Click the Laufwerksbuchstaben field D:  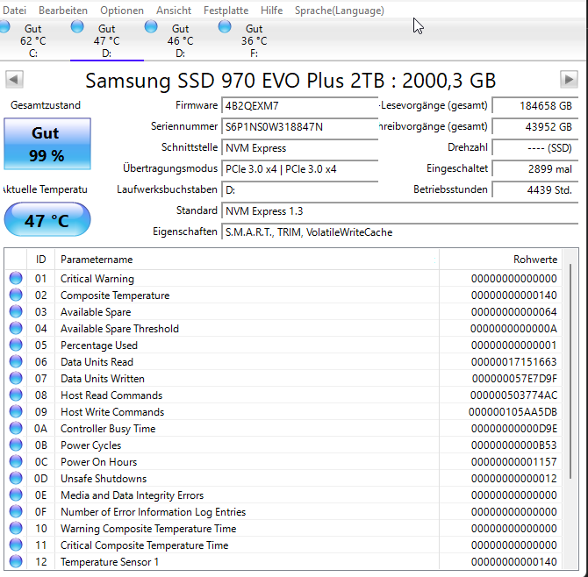tap(299, 190)
